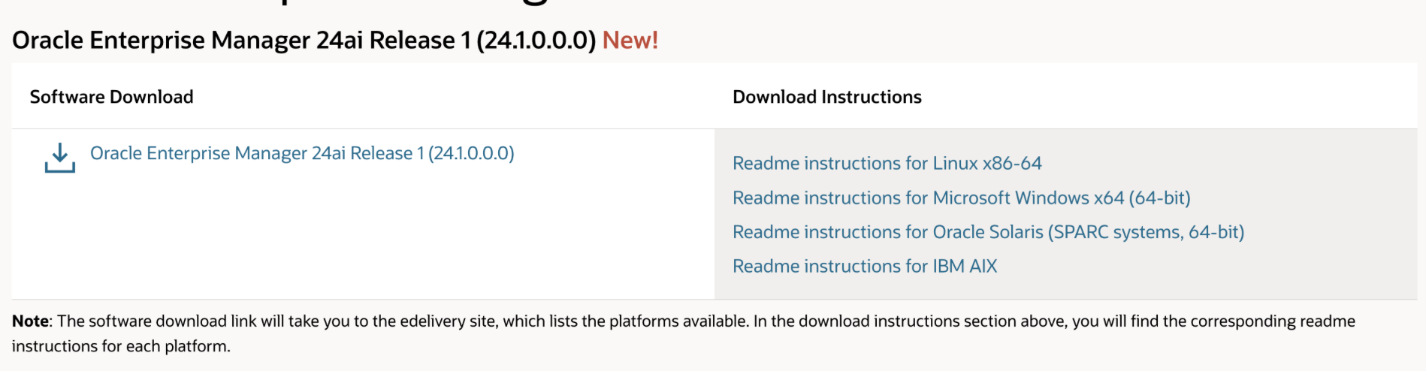Click the Download Instructions column header

coord(826,97)
